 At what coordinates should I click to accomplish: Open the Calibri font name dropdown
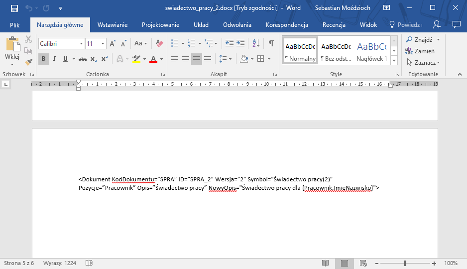(81, 44)
